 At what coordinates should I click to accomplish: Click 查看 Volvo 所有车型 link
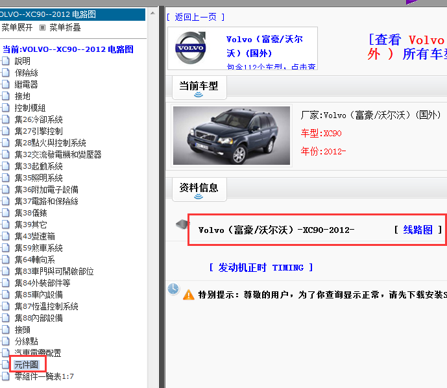click(407, 47)
